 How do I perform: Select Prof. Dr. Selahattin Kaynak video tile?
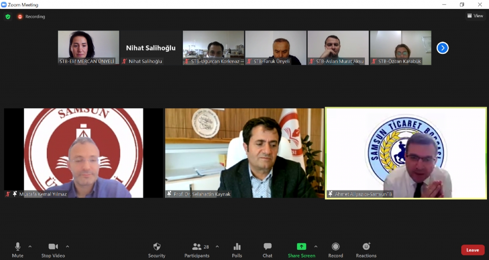(244, 153)
